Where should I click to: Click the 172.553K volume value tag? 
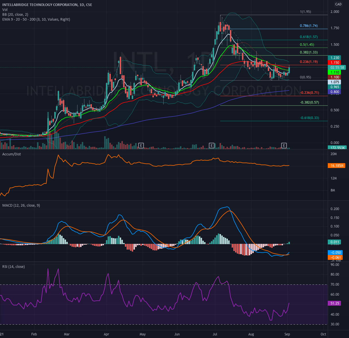click(x=337, y=148)
